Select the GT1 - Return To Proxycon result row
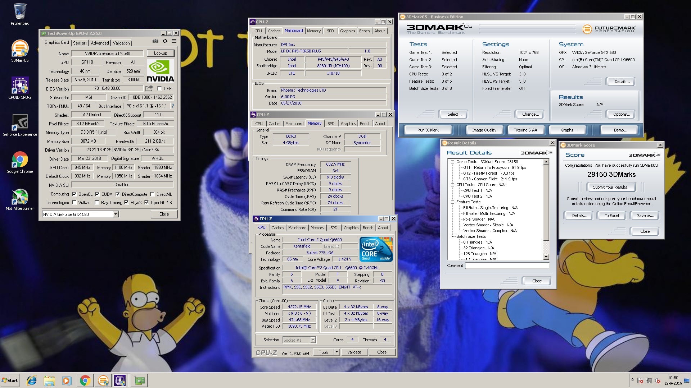 pyautogui.click(x=494, y=167)
